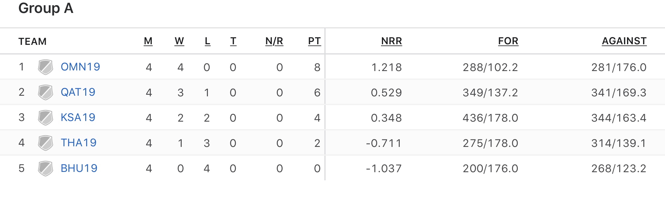665x205 pixels.
Task: Click the OMN19 team shield icon
Action: [45, 67]
